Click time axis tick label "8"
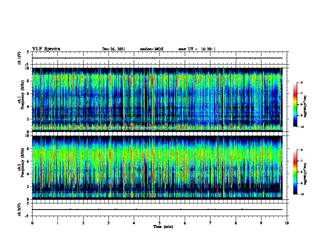The height and width of the screenshot is (250, 323). (236, 223)
